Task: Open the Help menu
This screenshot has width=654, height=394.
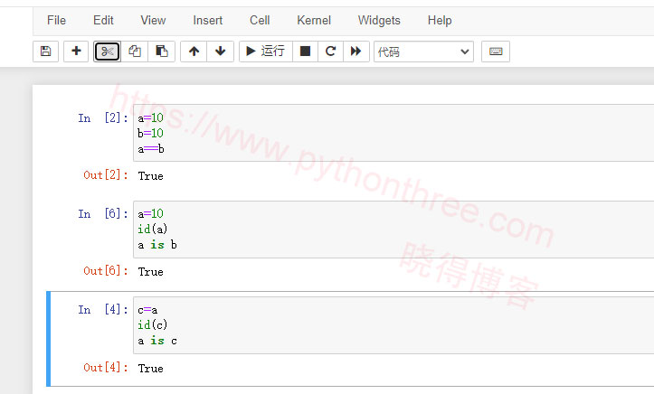Action: tap(440, 21)
